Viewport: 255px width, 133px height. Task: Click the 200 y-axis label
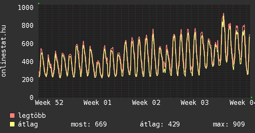point(27,79)
